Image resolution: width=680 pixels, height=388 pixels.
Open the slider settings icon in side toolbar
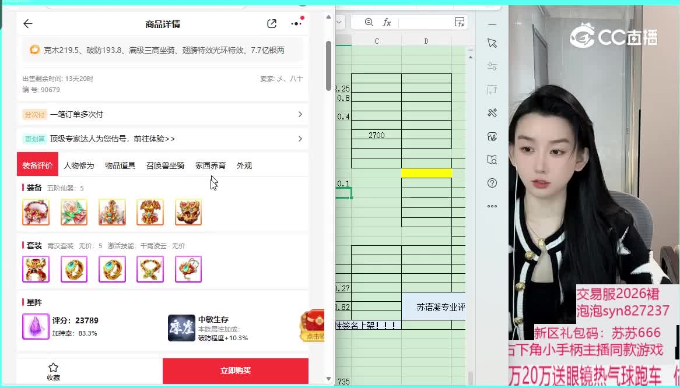pos(492,66)
